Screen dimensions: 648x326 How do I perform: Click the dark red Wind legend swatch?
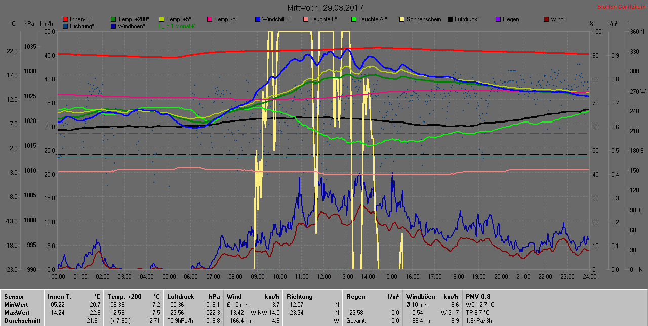546,19
